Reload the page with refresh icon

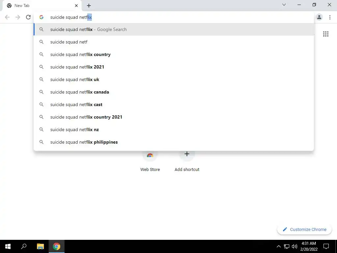tap(28, 17)
